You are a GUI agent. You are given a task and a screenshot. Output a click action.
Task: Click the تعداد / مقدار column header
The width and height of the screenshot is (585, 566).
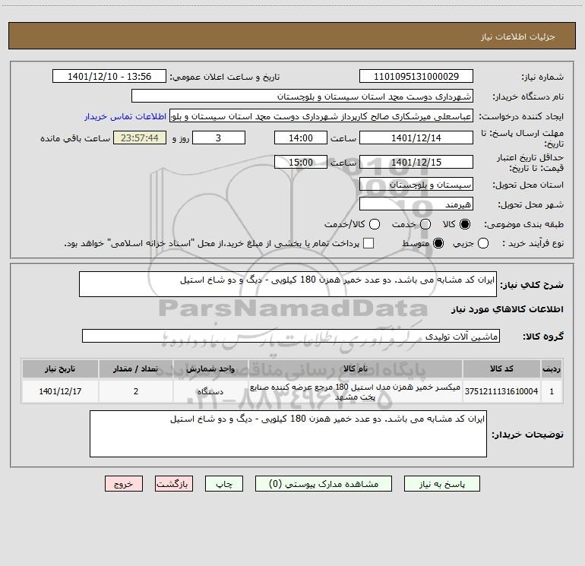[x=136, y=369]
